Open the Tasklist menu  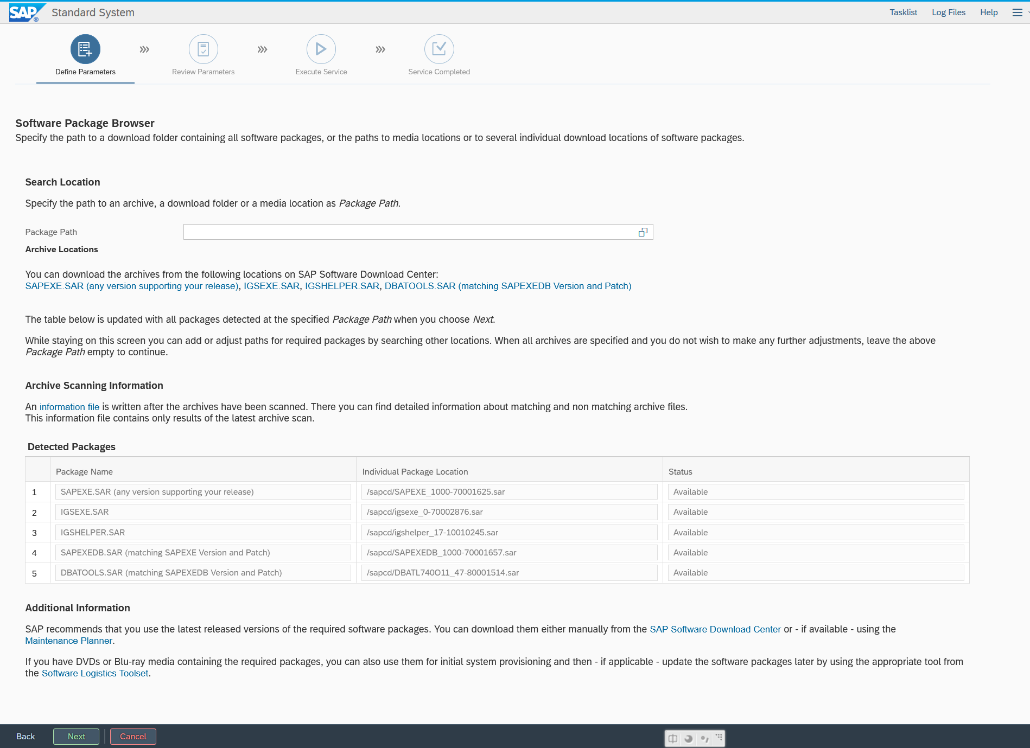tap(904, 12)
